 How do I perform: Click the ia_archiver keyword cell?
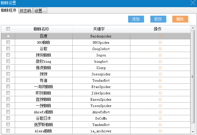[x=101, y=131]
